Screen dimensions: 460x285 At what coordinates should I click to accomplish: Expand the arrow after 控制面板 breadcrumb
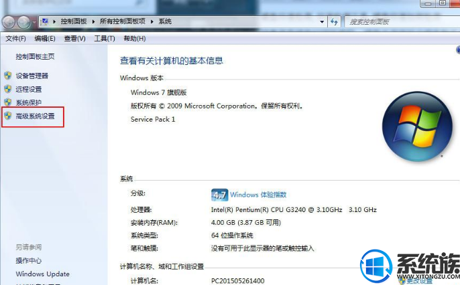(94, 21)
